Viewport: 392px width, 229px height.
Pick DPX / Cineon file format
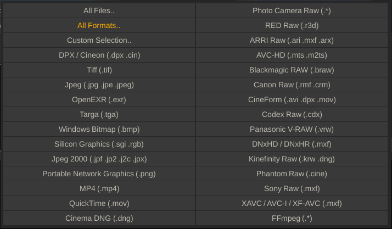click(99, 55)
